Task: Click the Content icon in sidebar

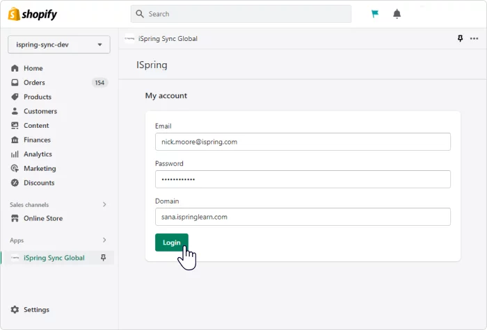Action: (x=15, y=125)
